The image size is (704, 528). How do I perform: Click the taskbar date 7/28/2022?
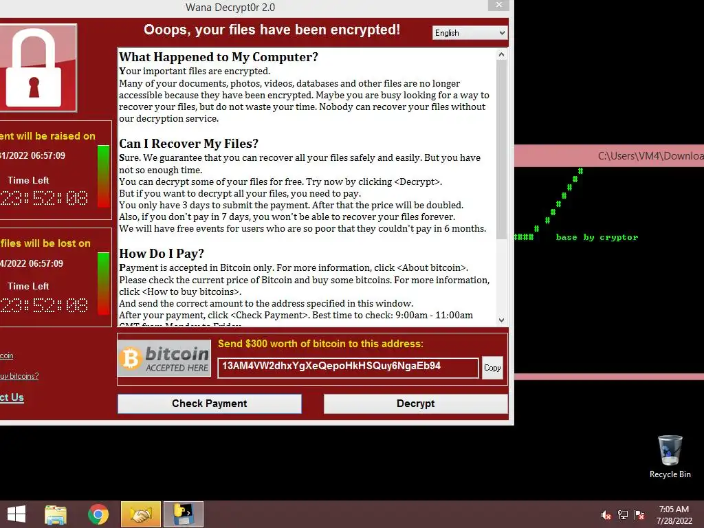pyautogui.click(x=674, y=521)
